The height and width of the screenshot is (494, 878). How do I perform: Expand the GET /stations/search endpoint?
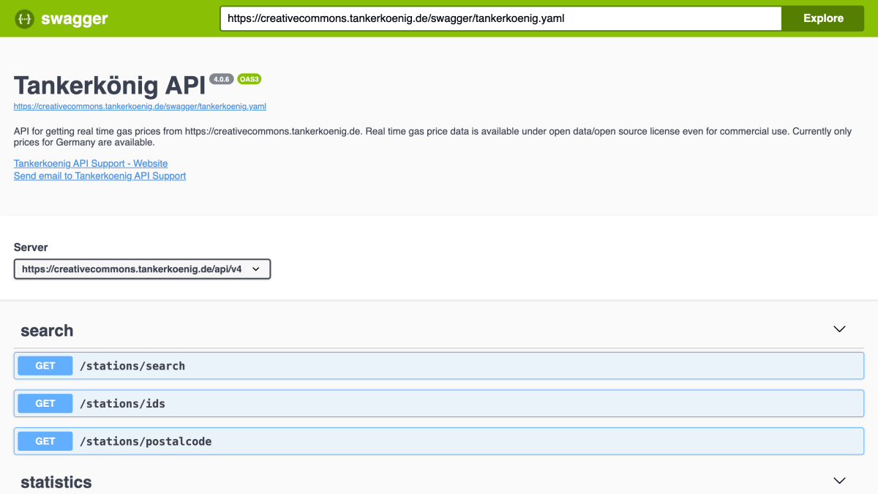[x=439, y=366]
